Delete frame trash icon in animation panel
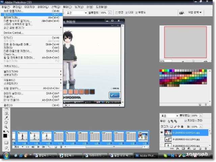The image size is (216, 162). 61,147
